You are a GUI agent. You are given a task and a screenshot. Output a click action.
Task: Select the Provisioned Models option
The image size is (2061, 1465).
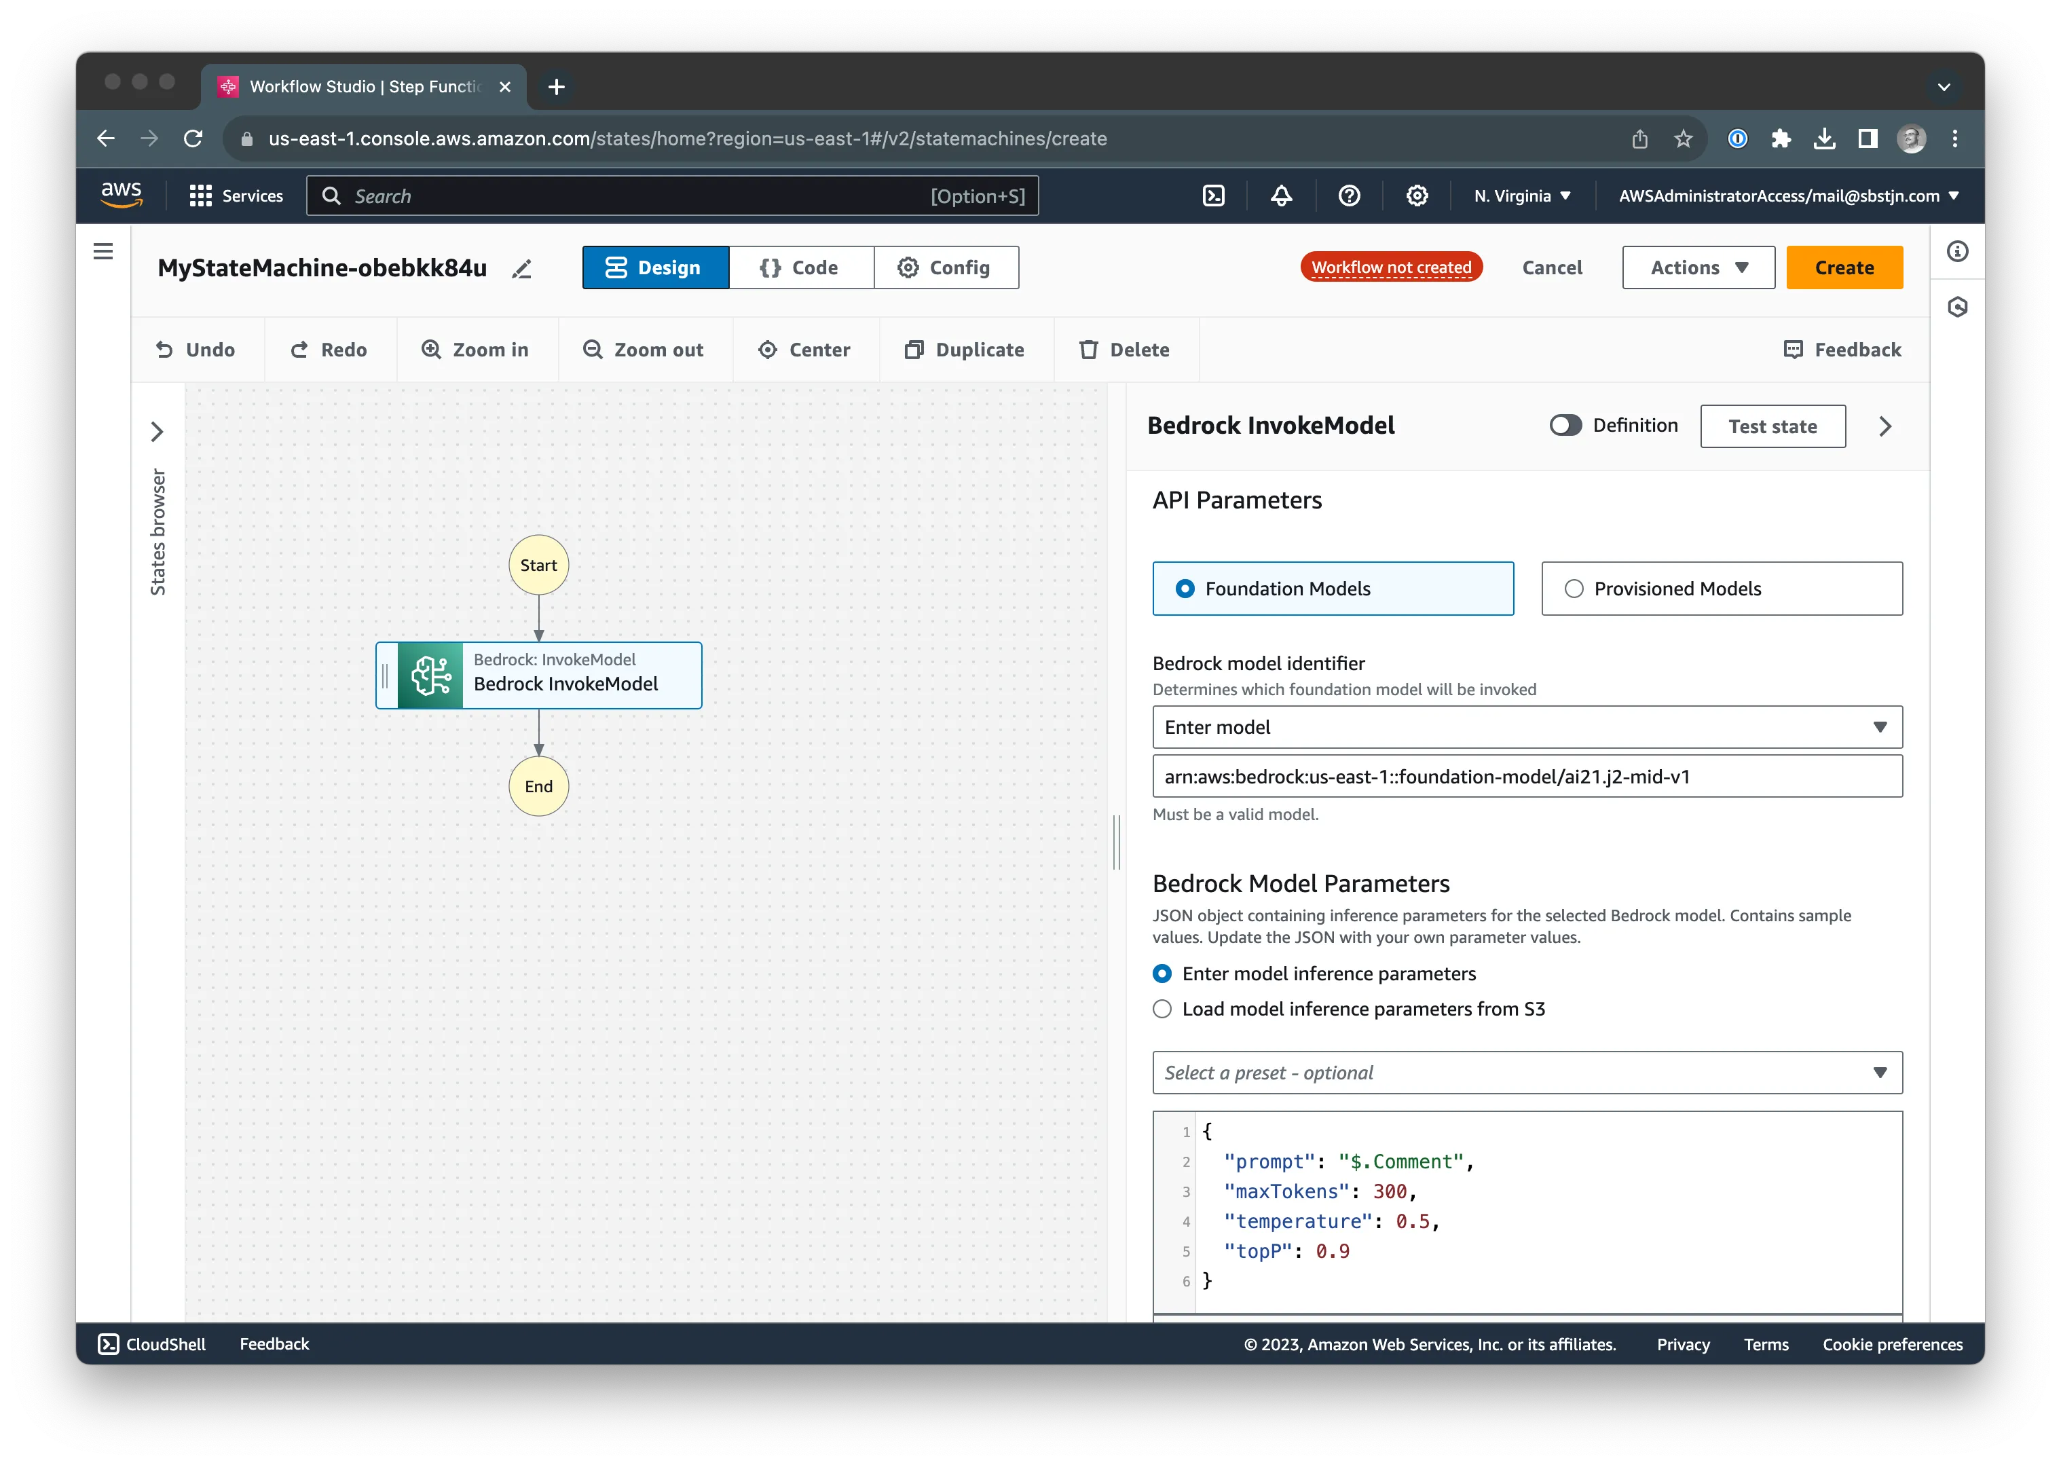(x=1575, y=588)
